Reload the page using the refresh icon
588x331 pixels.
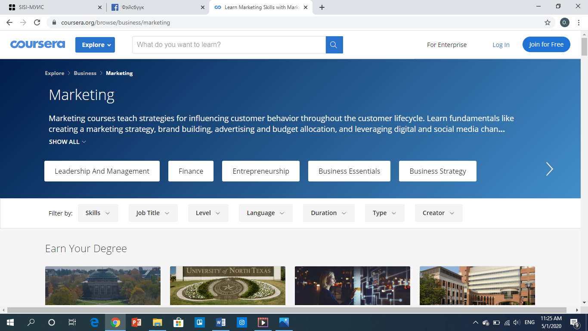point(37,22)
